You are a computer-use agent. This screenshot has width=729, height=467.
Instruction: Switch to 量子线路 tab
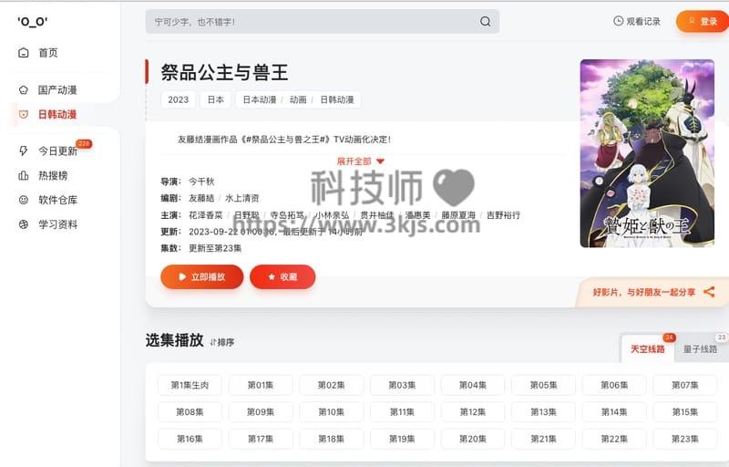point(700,348)
